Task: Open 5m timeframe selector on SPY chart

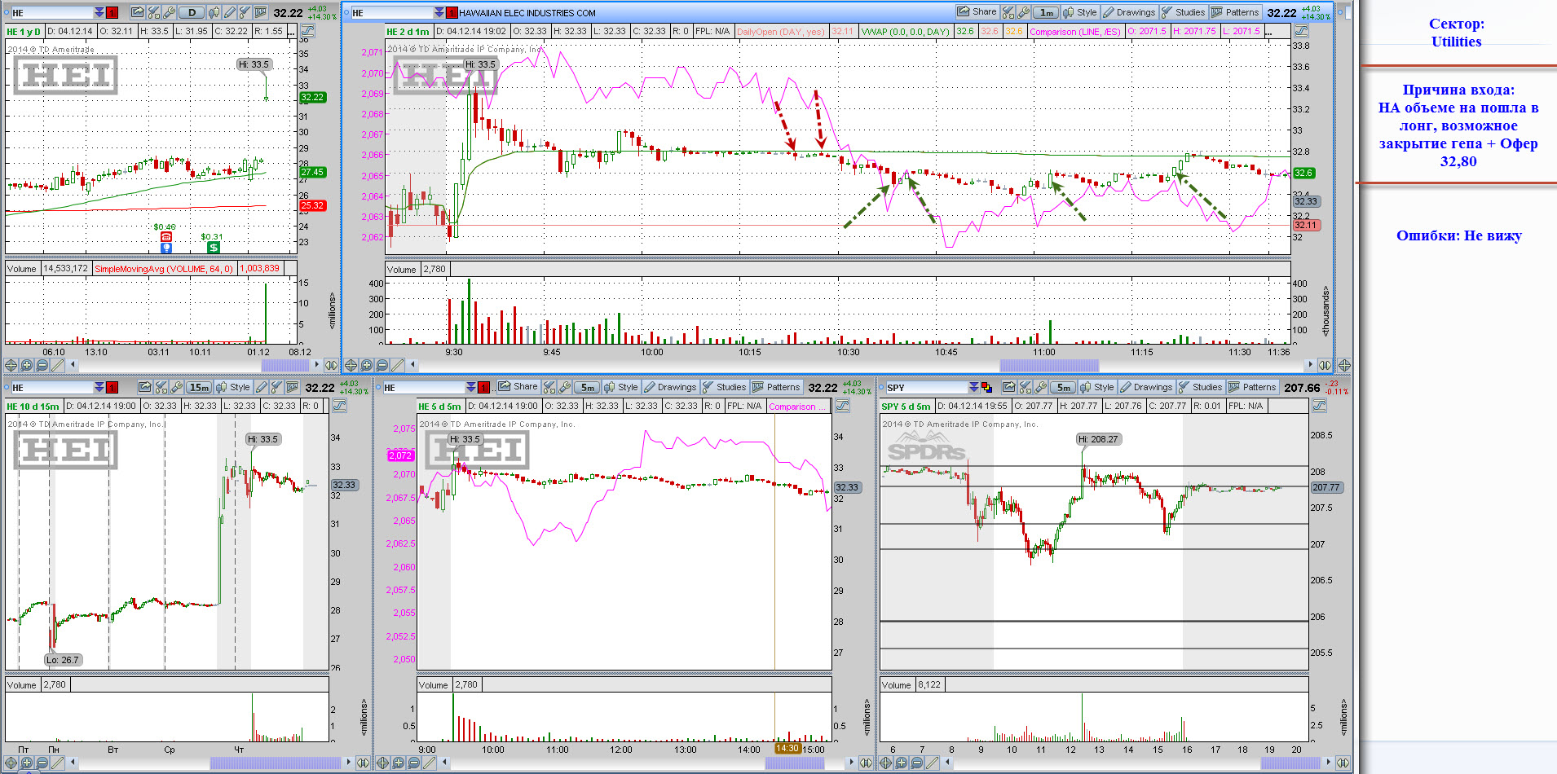Action: [x=1063, y=387]
